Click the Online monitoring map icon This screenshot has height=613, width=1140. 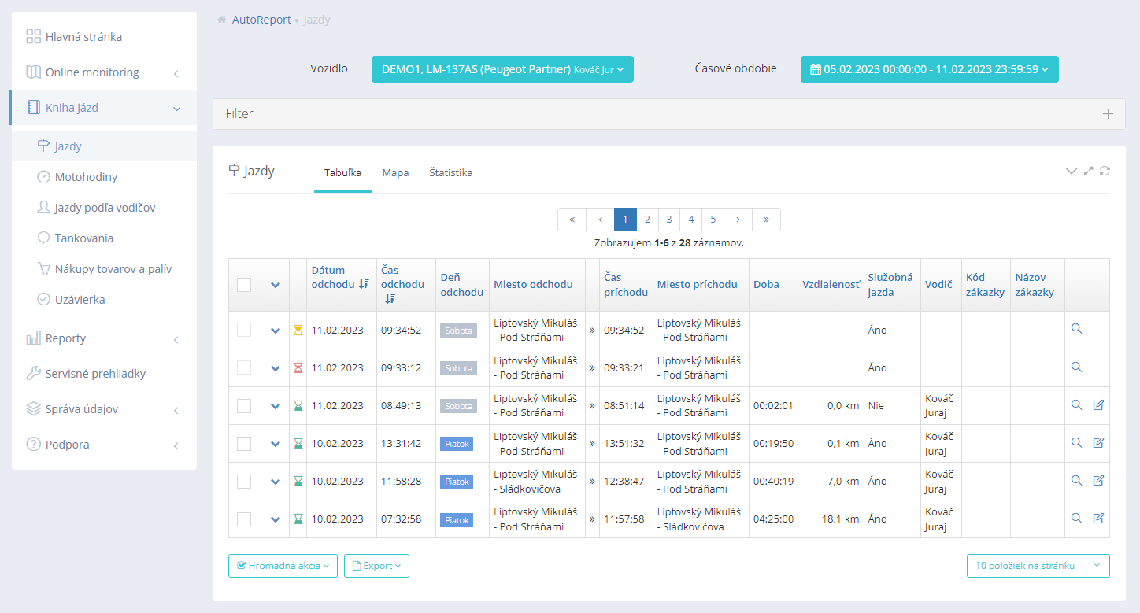(x=33, y=72)
